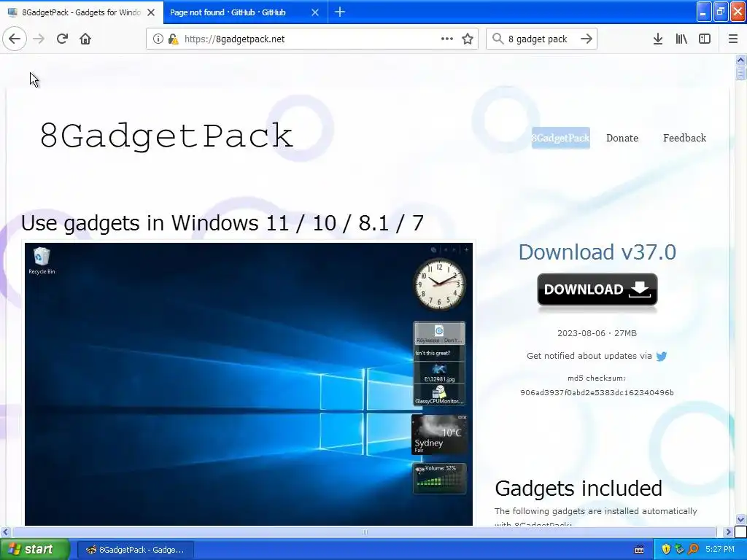This screenshot has width=747, height=560.
Task: Click the forward navigation arrow
Action: pos(39,39)
